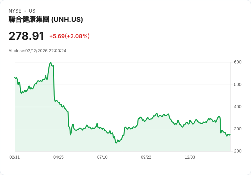Click the chart's highest peak near 600
This screenshot has height=175, width=251.
point(50,63)
